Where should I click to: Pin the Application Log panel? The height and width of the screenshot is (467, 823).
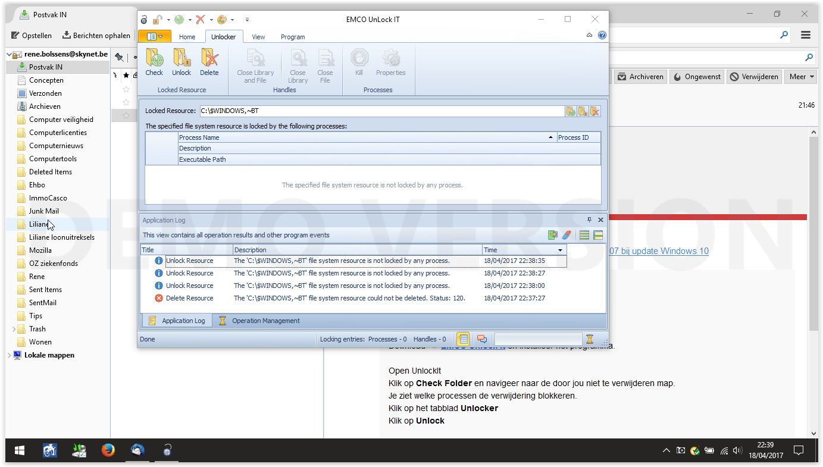590,220
